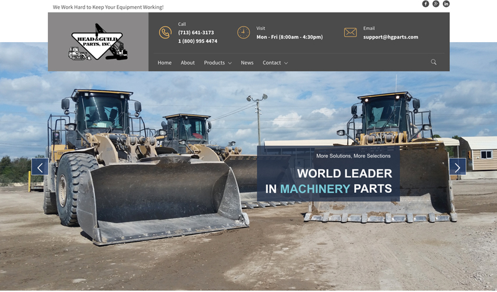
Task: Open the Facebook social icon
Action: tap(426, 4)
